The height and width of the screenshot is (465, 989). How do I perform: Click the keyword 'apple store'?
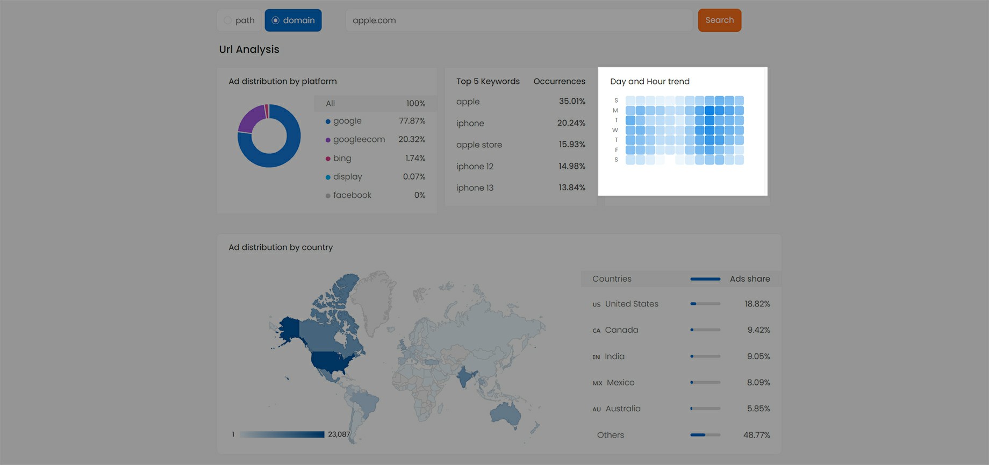[479, 145]
